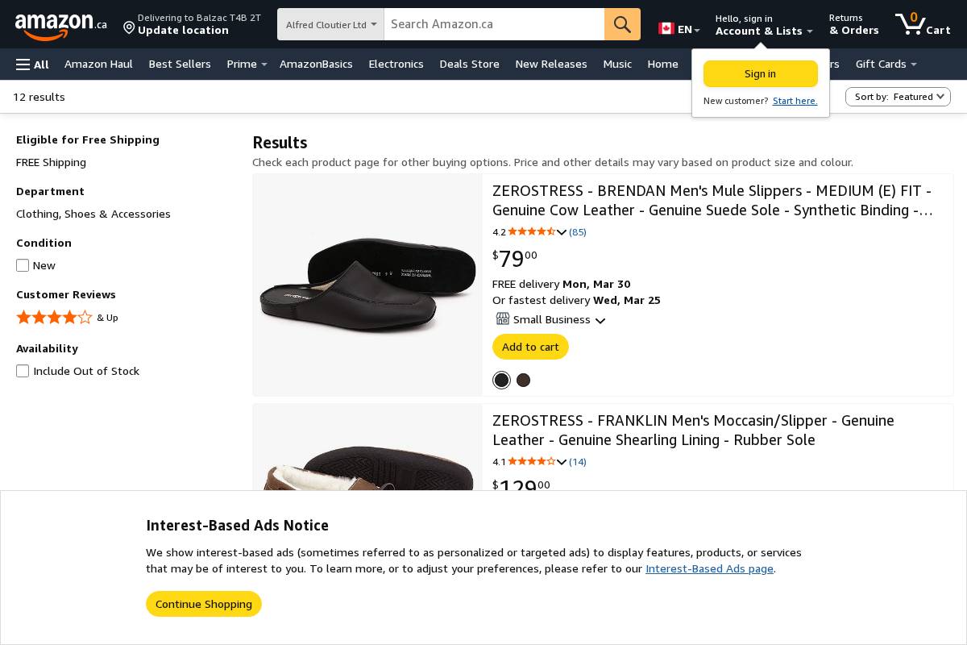The height and width of the screenshot is (645, 967).
Task: Select the brown colour swatch for BRENDAN slippers
Action: tap(523, 381)
